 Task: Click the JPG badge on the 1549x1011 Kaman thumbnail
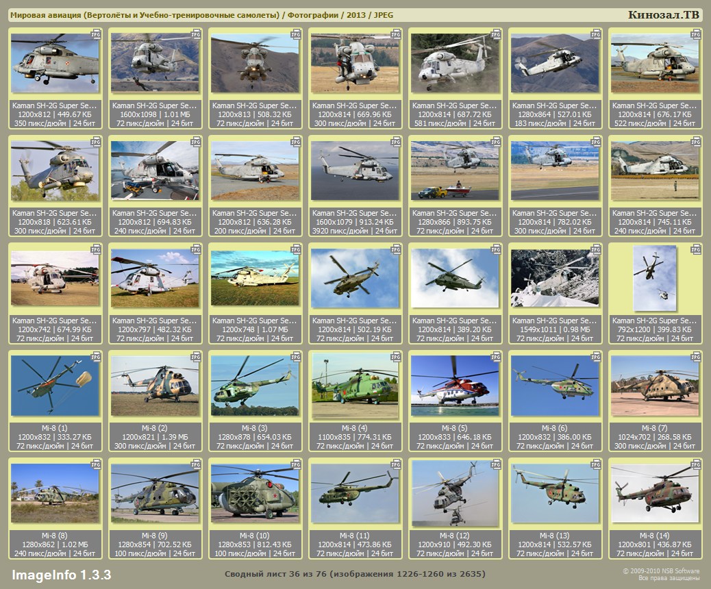(x=596, y=249)
